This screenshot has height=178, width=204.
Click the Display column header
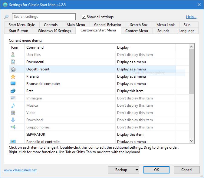click(146, 47)
